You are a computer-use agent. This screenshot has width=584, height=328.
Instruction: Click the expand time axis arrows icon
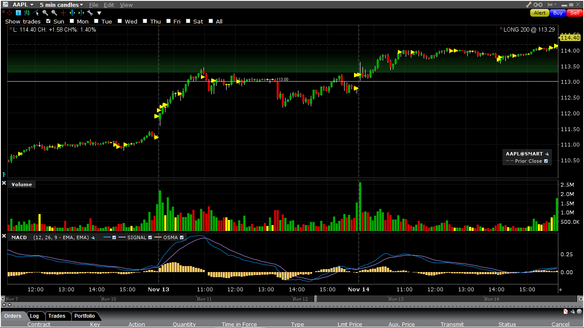click(72, 13)
